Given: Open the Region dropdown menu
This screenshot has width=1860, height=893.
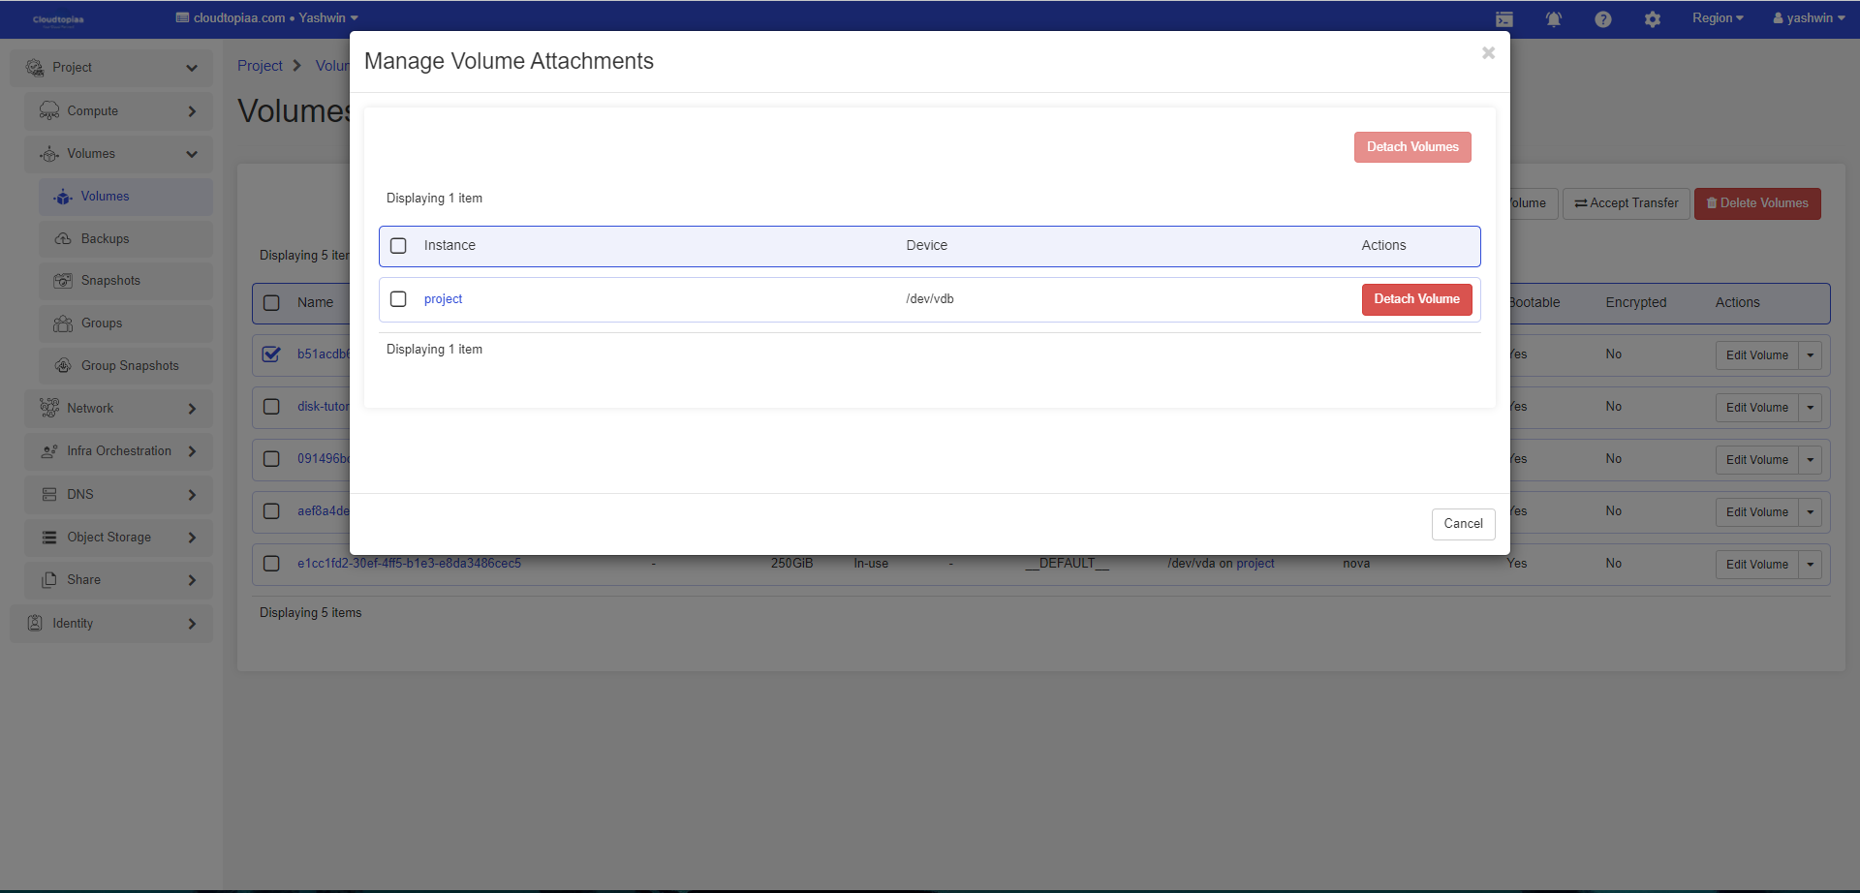Looking at the screenshot, I should click(1717, 18).
